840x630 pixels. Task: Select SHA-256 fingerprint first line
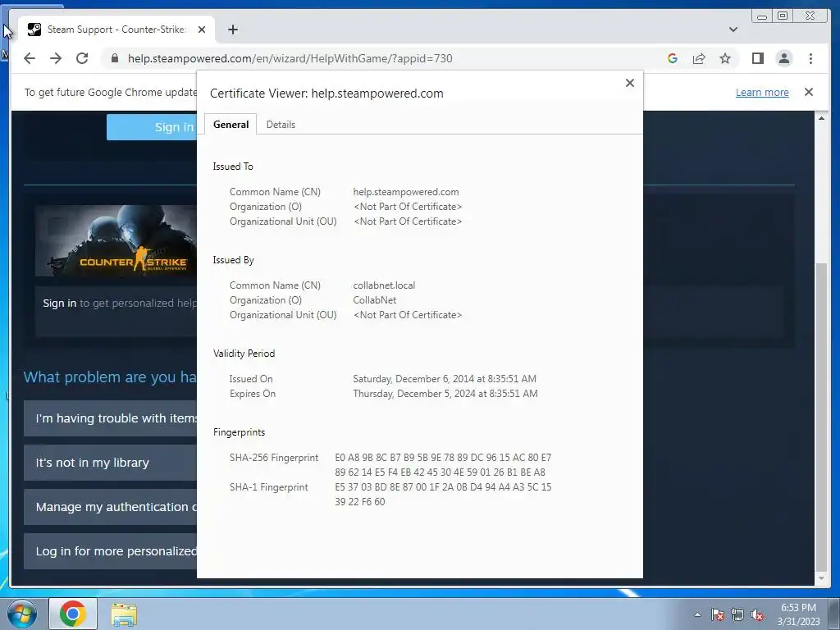(x=443, y=458)
